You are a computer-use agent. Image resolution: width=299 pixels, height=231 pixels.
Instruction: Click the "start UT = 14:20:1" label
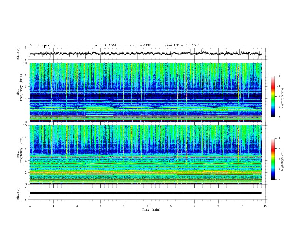182,45
